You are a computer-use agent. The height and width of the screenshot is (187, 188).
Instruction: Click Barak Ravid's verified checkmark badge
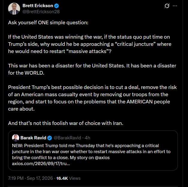pos(50,138)
